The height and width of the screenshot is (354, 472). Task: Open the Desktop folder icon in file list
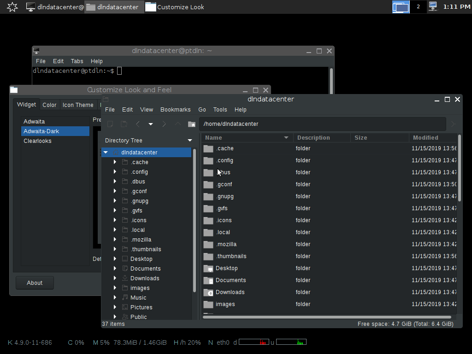coord(208,268)
